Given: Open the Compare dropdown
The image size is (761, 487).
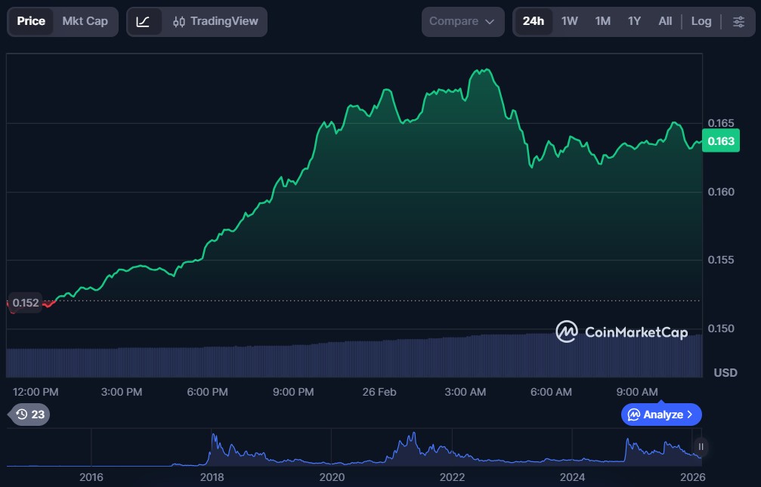Looking at the screenshot, I should tap(462, 22).
